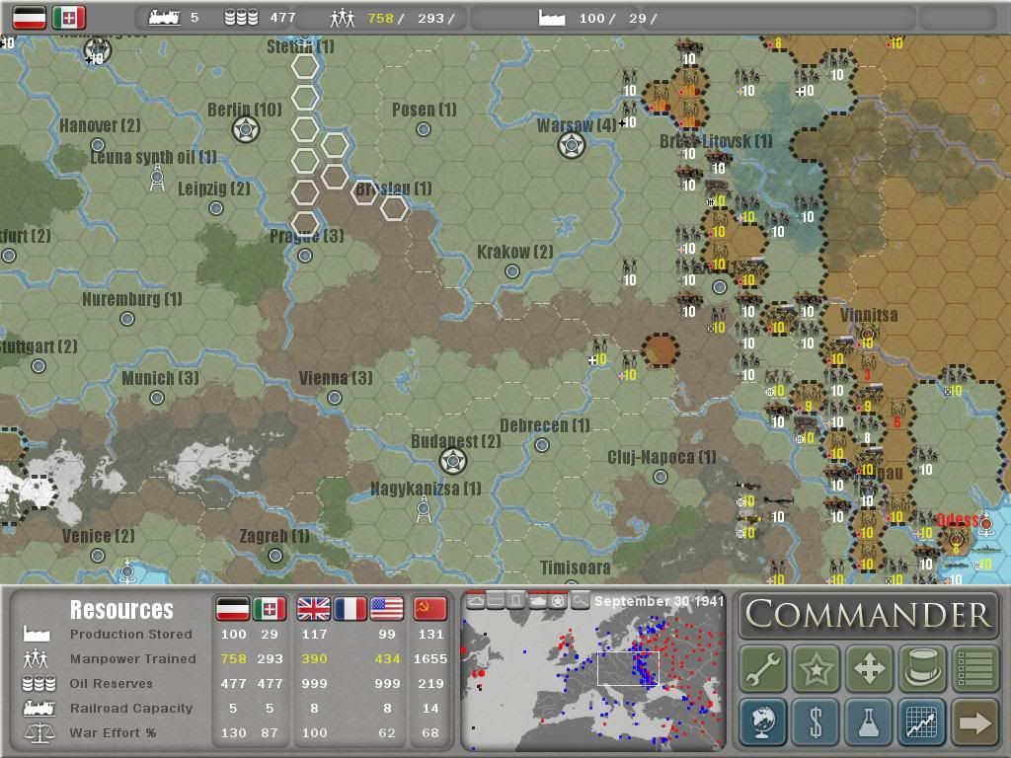Click the magnifier zoom icon on minimap
This screenshot has width=1011, height=758.
click(x=580, y=601)
